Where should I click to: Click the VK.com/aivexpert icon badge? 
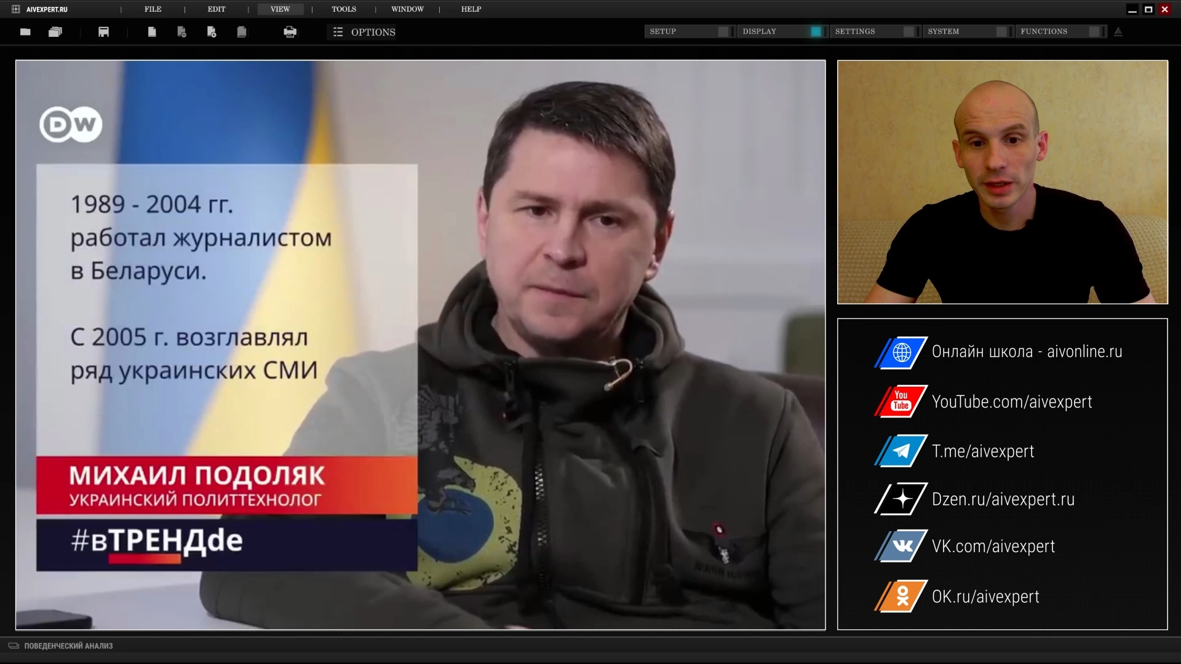point(901,546)
